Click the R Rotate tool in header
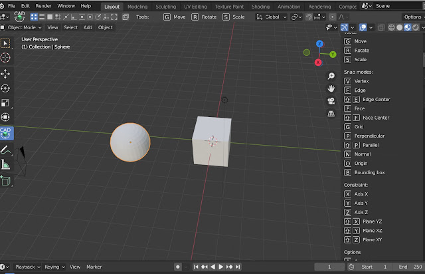The width and height of the screenshot is (425, 274). click(x=204, y=17)
